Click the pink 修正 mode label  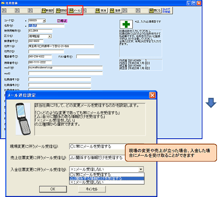coord(62,21)
